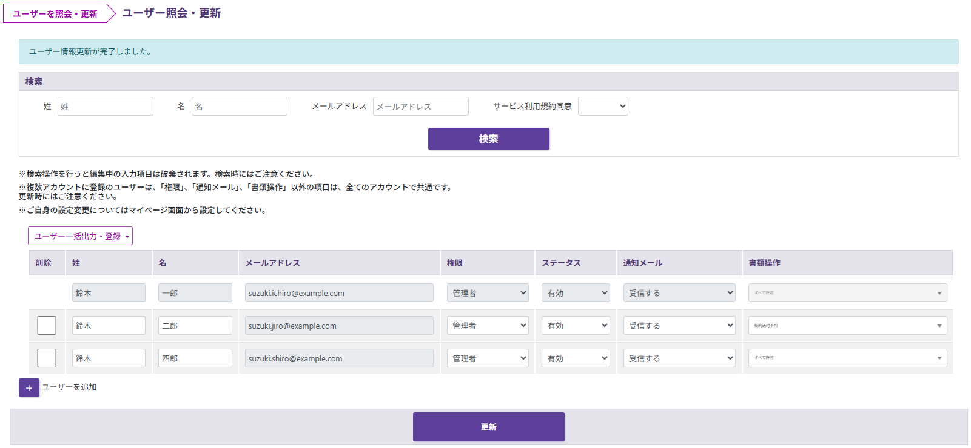Click the ユーザー照会・更新 page title

(x=172, y=13)
